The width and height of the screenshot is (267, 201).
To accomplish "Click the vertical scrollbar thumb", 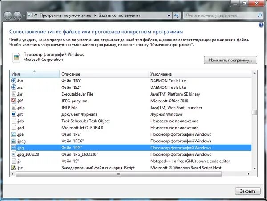I will 255,113.
